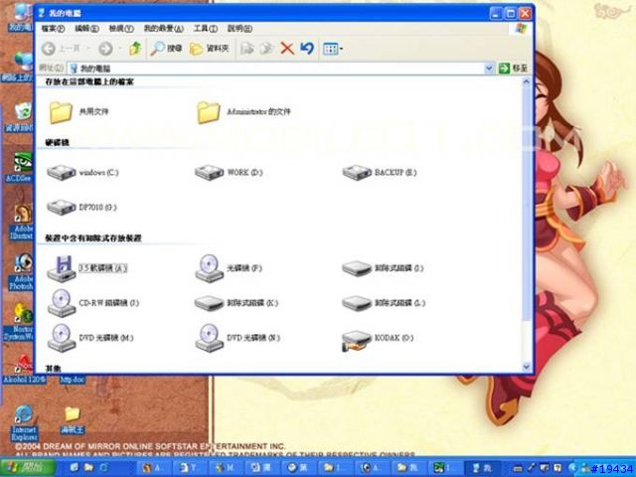Select the DVD drive (N:)
Viewport: 636px width, 477px height.
[238, 338]
